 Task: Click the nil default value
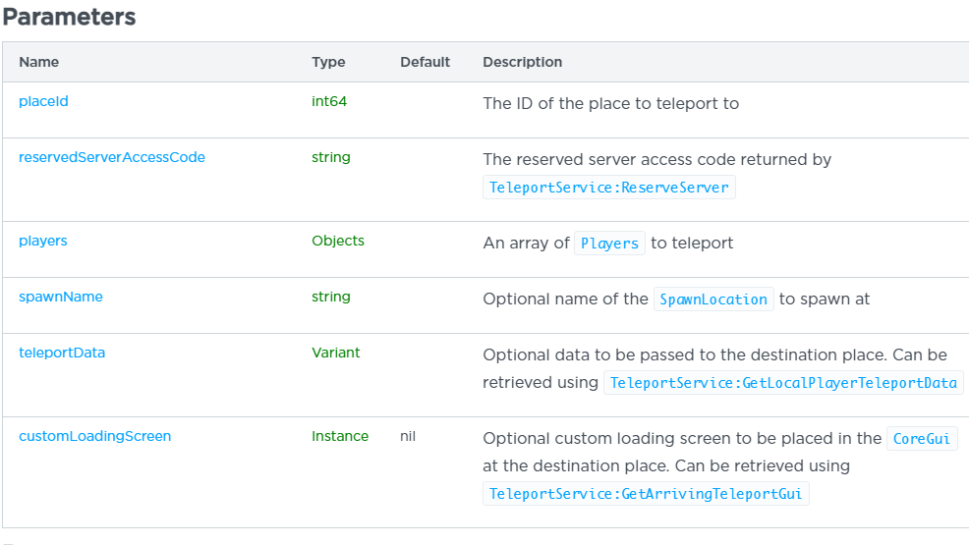(408, 436)
